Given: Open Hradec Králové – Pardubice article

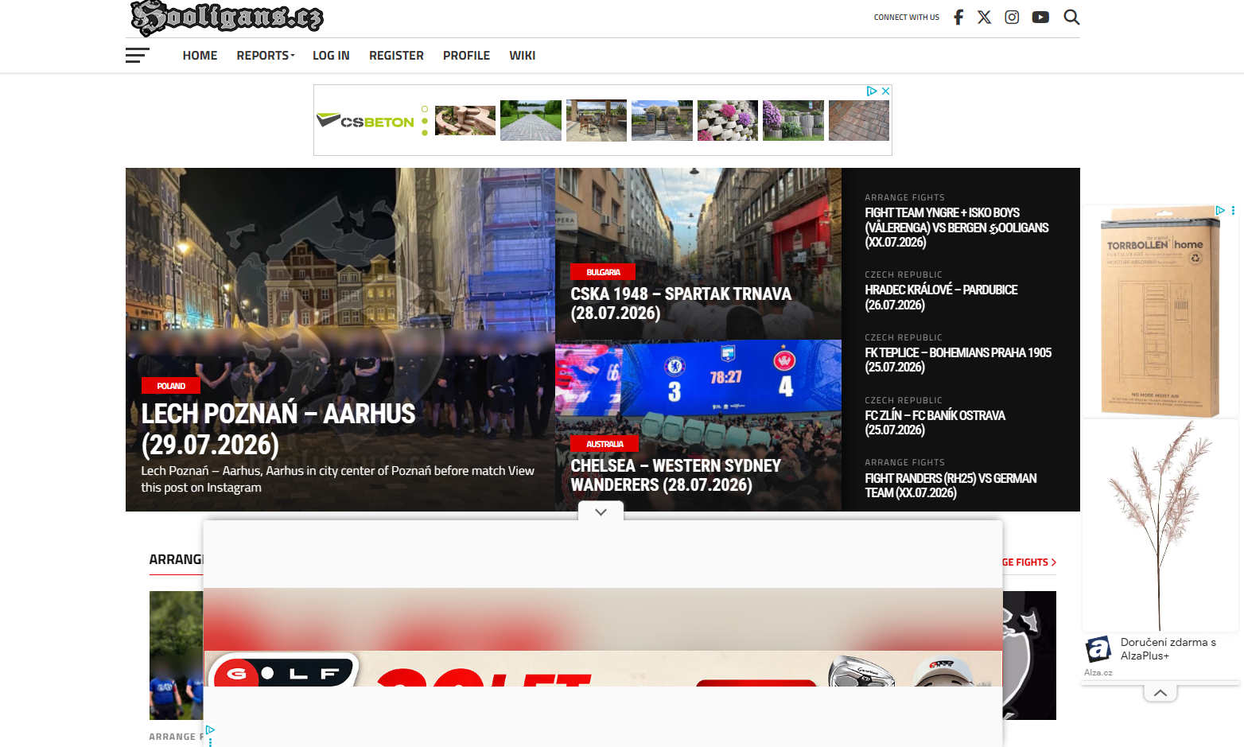Looking at the screenshot, I should (x=941, y=298).
